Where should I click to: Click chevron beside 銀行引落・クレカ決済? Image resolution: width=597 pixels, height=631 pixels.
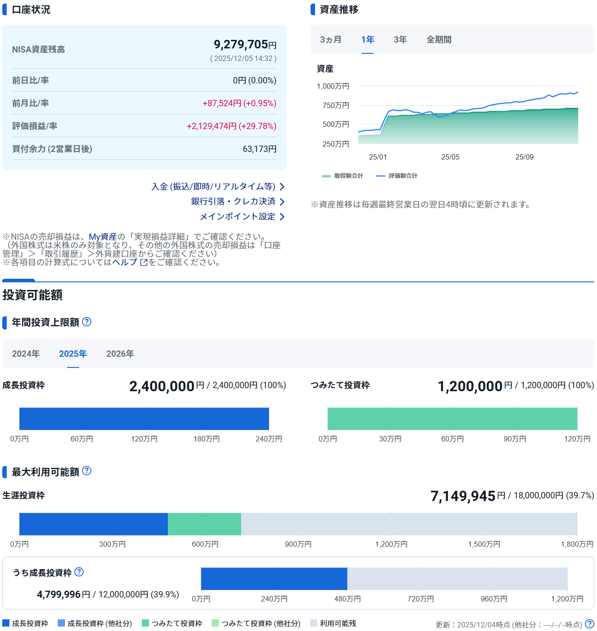click(282, 202)
